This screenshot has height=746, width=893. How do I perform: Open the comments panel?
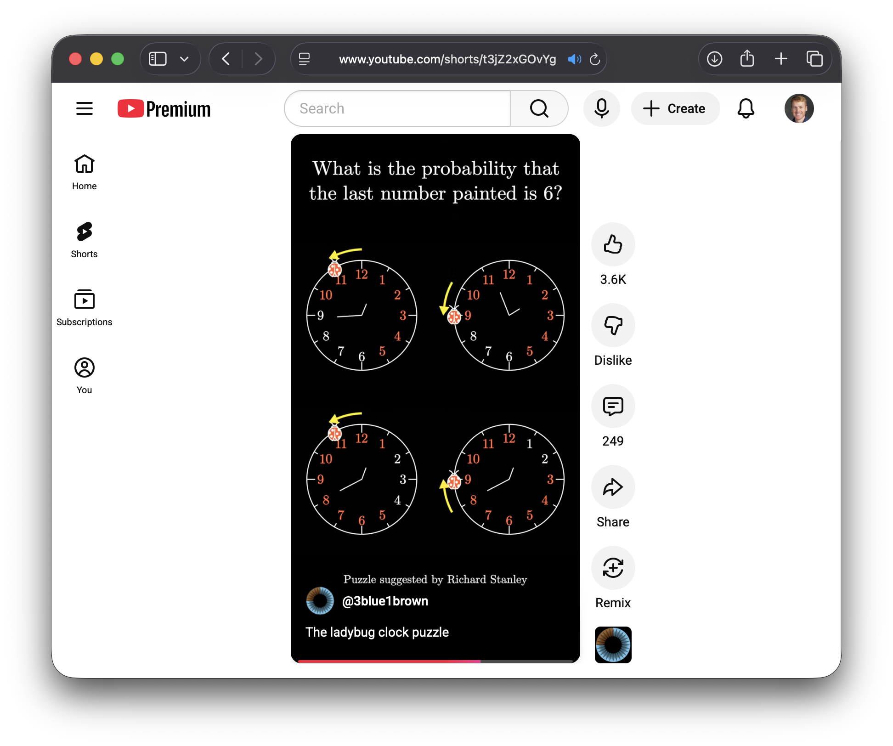tap(613, 406)
